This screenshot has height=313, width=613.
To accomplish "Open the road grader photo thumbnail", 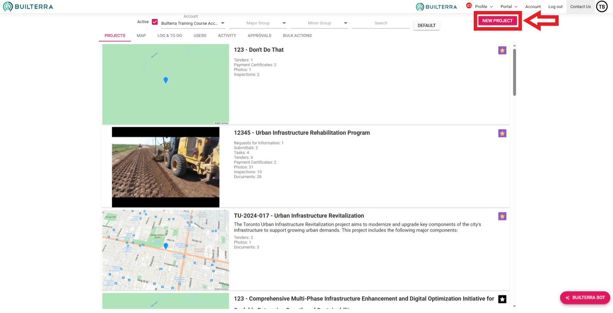I will (165, 167).
